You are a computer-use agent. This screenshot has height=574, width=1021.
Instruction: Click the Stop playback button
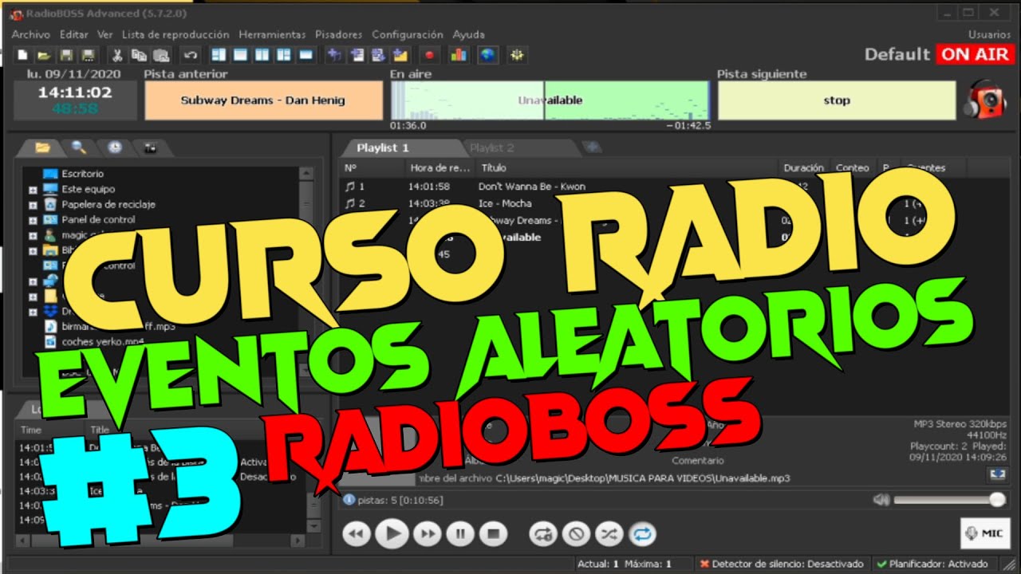[x=494, y=533]
